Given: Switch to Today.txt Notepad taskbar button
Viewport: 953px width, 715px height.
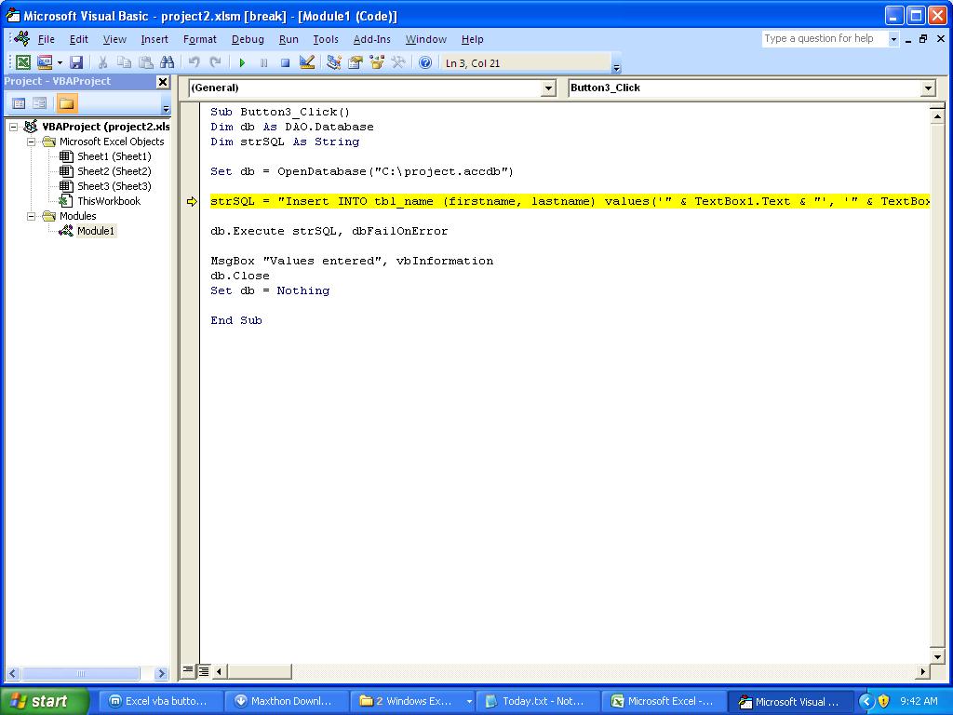Looking at the screenshot, I should tap(538, 701).
